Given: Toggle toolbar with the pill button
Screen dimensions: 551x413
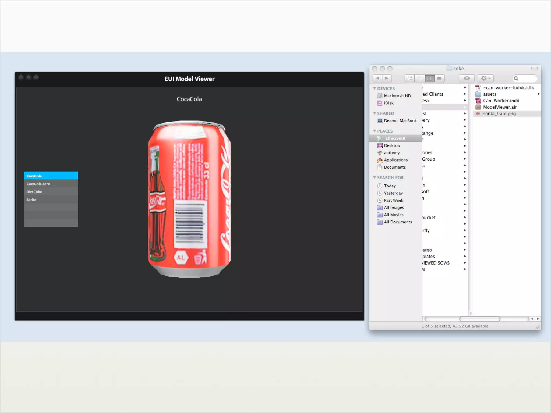Looking at the screenshot, I should (x=534, y=69).
